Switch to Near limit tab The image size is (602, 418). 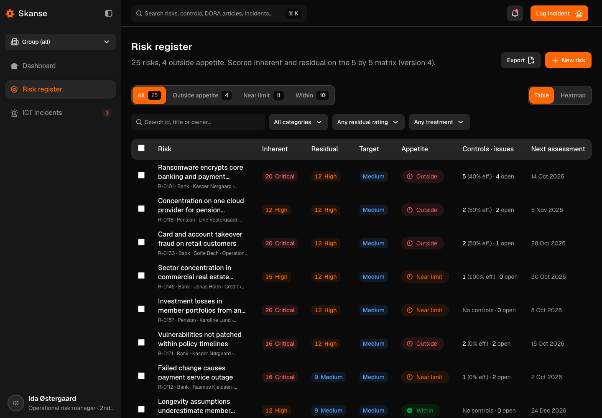tap(263, 95)
